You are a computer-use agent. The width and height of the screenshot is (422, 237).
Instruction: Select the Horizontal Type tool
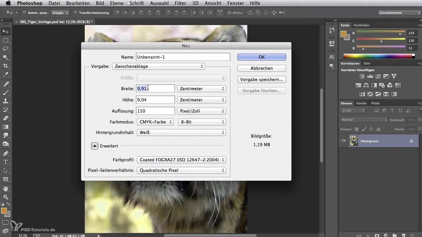(x=6, y=162)
